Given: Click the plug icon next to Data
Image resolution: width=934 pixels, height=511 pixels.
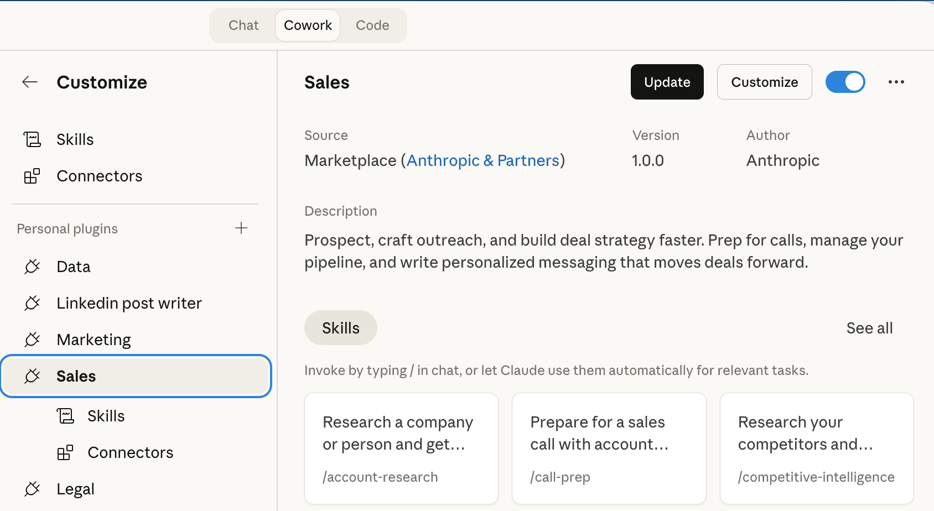Looking at the screenshot, I should tap(32, 267).
